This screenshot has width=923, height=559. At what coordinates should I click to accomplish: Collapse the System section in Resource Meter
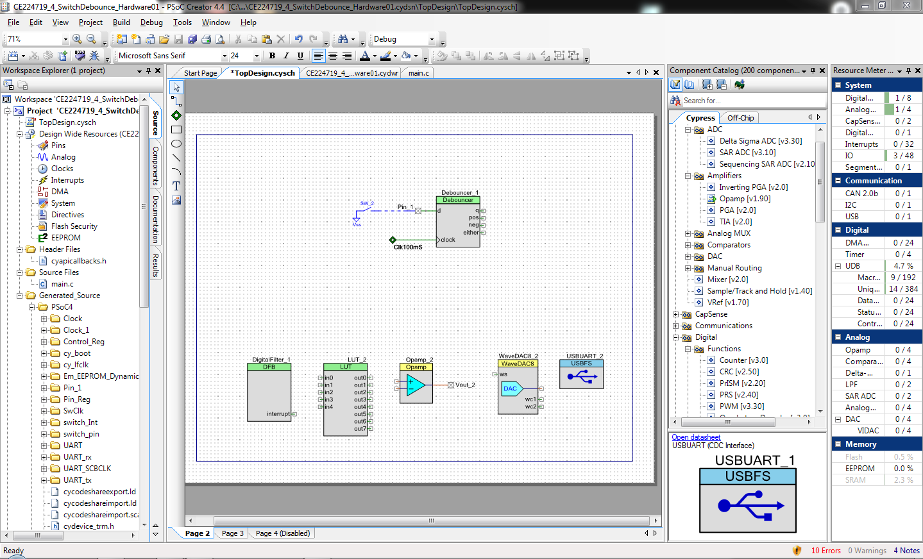(838, 85)
